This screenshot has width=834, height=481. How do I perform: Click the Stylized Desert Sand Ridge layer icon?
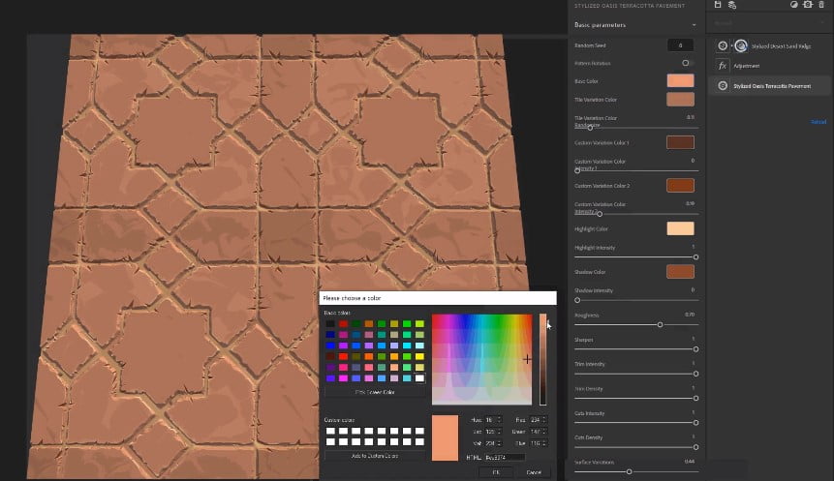point(723,45)
